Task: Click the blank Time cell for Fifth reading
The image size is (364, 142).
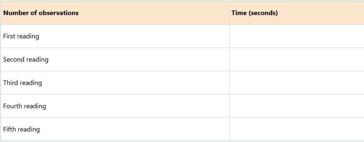Action: (x=296, y=129)
